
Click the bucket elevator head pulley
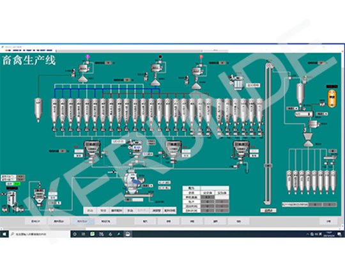tap(269, 66)
